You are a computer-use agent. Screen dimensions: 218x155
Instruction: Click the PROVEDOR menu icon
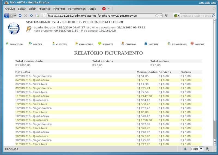click(7, 43)
